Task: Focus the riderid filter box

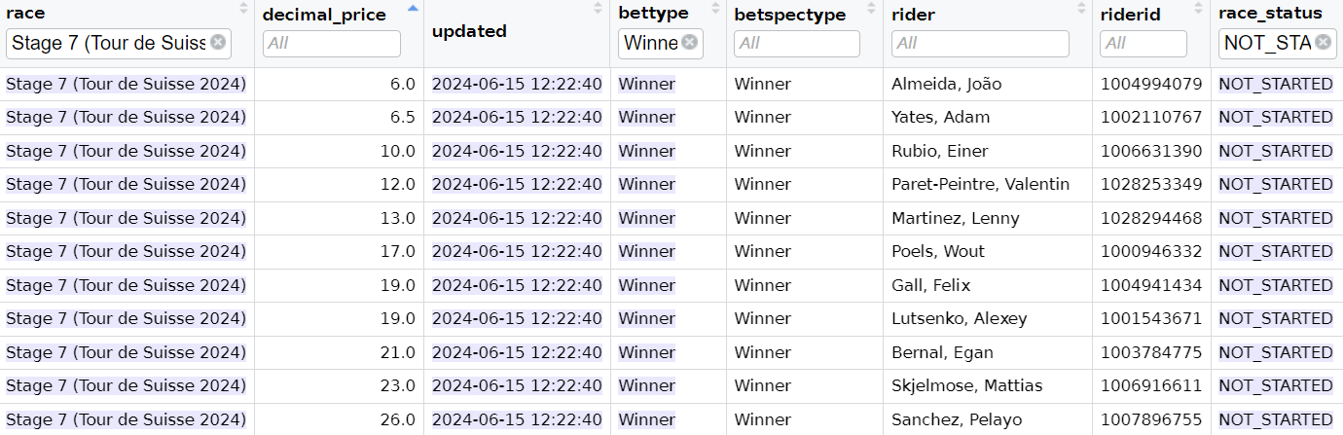Action: click(1143, 44)
